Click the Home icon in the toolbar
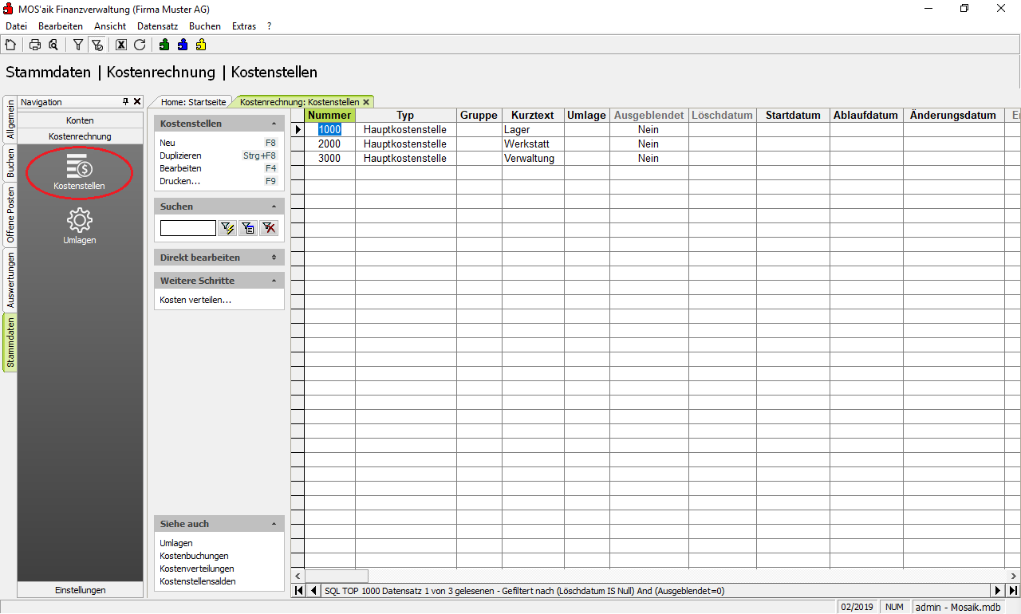The width and height of the screenshot is (1021, 614). [x=10, y=45]
